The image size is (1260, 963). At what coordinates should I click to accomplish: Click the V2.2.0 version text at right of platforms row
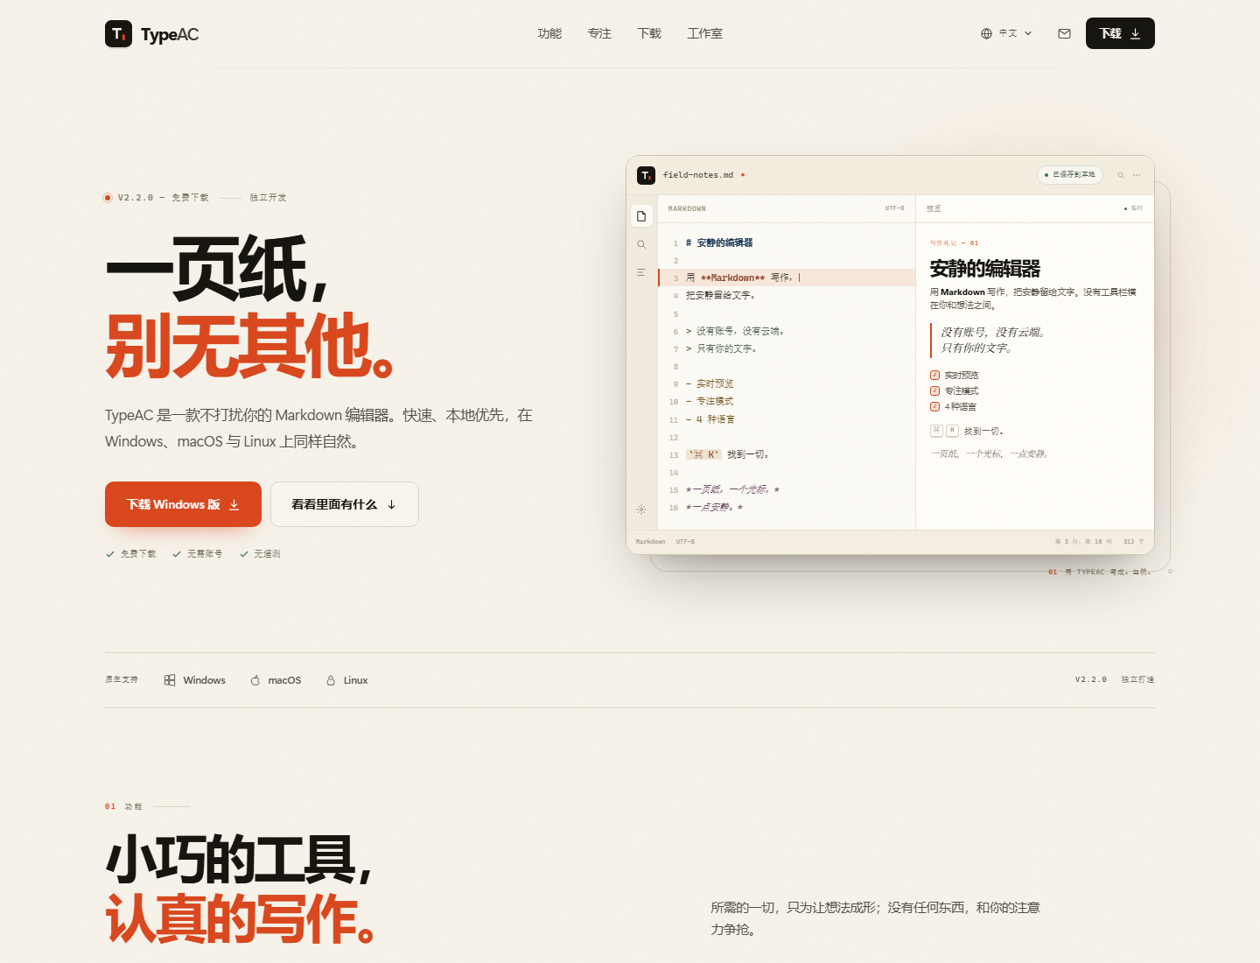1091,679
